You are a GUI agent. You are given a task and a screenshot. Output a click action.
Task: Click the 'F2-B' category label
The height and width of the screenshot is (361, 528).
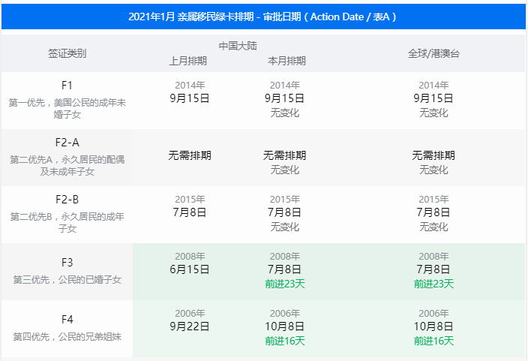pos(67,200)
